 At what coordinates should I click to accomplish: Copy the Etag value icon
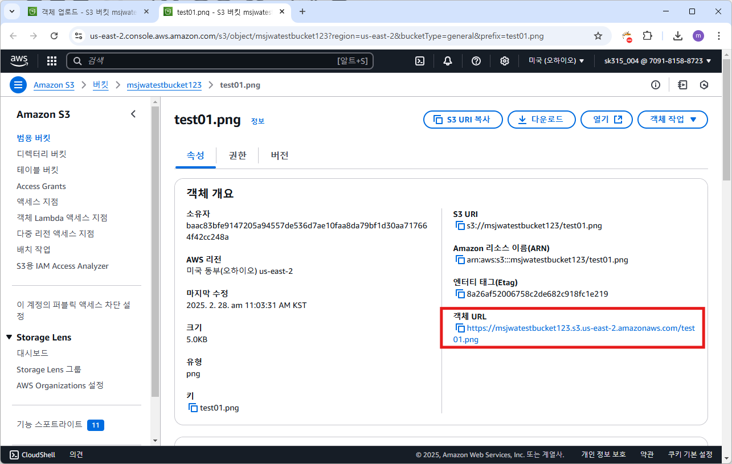pyautogui.click(x=460, y=294)
